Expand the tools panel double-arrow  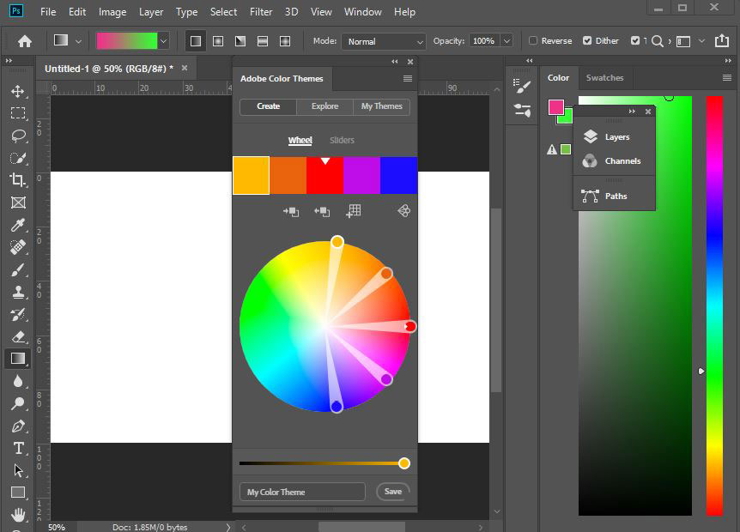point(9,61)
